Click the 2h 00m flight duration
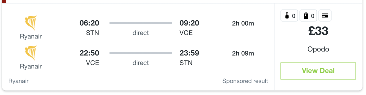Viewport: 366px width, 95px height. 243,23
